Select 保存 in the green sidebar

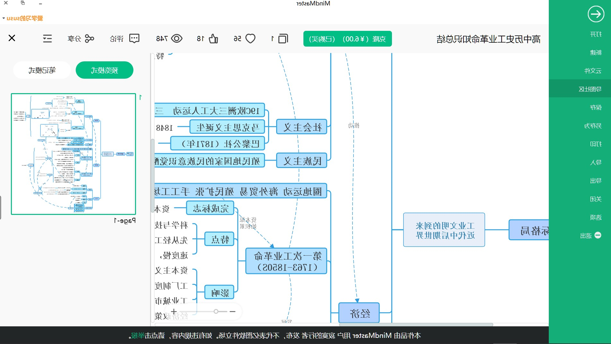pyautogui.click(x=596, y=107)
